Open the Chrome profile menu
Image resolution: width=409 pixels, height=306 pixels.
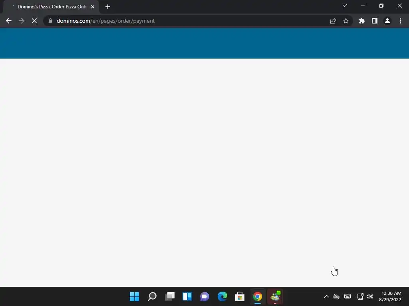pyautogui.click(x=387, y=21)
